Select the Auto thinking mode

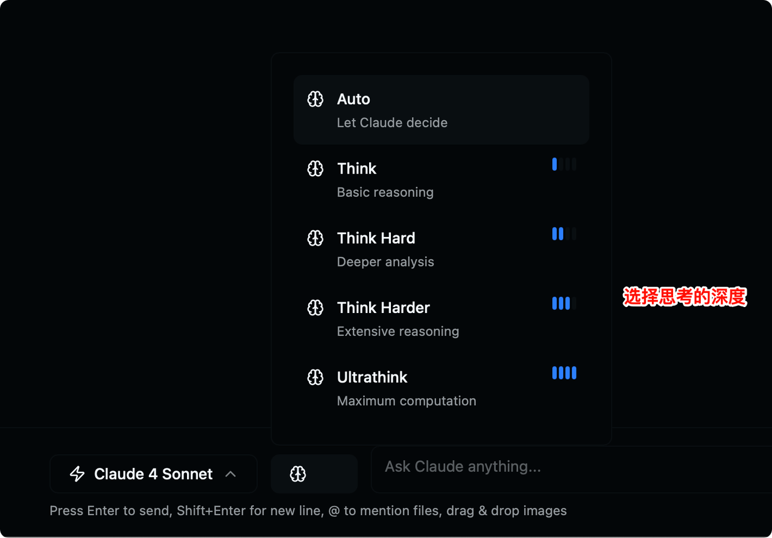point(441,110)
